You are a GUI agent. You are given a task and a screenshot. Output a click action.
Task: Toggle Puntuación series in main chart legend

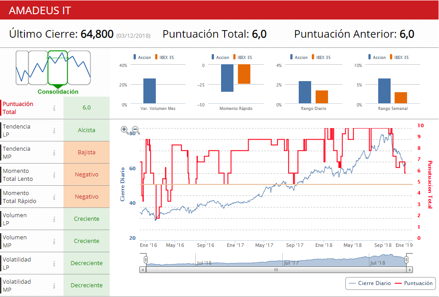(414, 283)
